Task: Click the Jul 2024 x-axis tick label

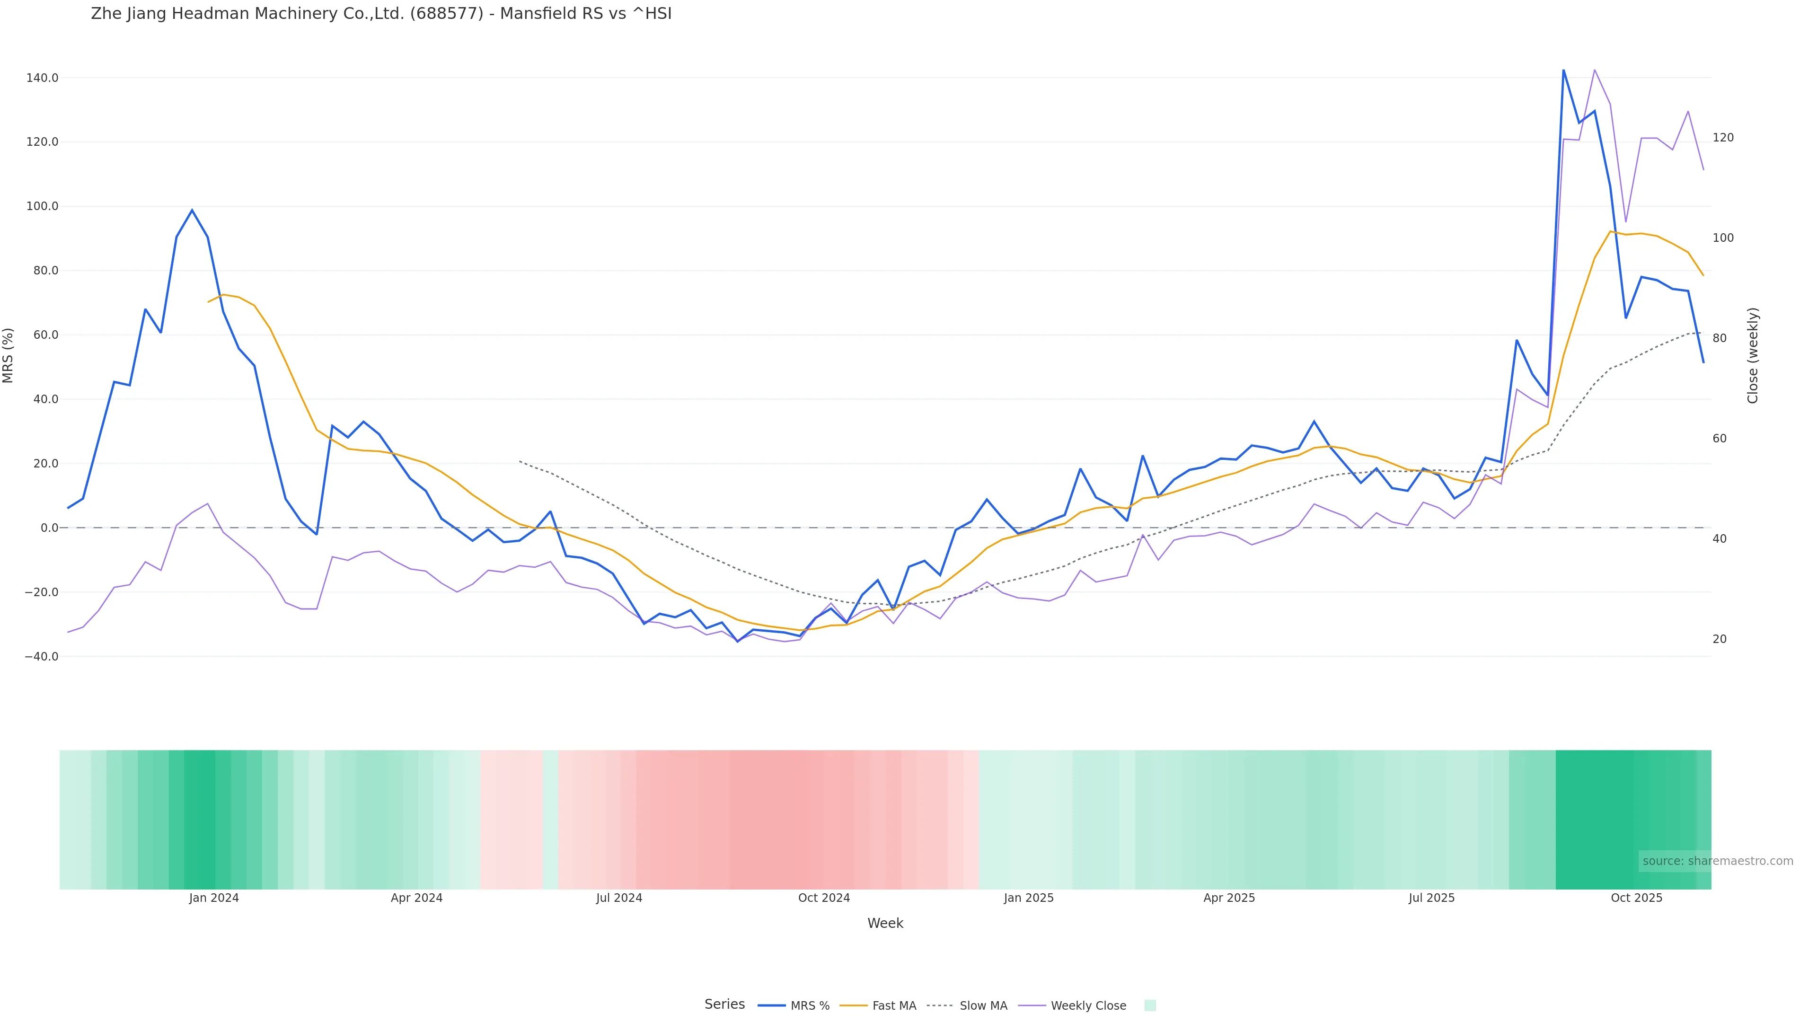Action: point(618,898)
